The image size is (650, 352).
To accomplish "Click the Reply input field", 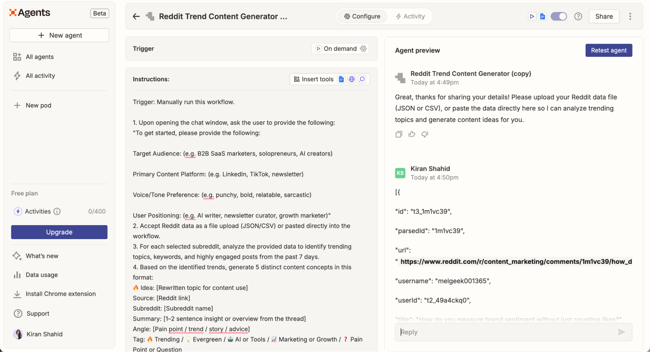I will (507, 332).
